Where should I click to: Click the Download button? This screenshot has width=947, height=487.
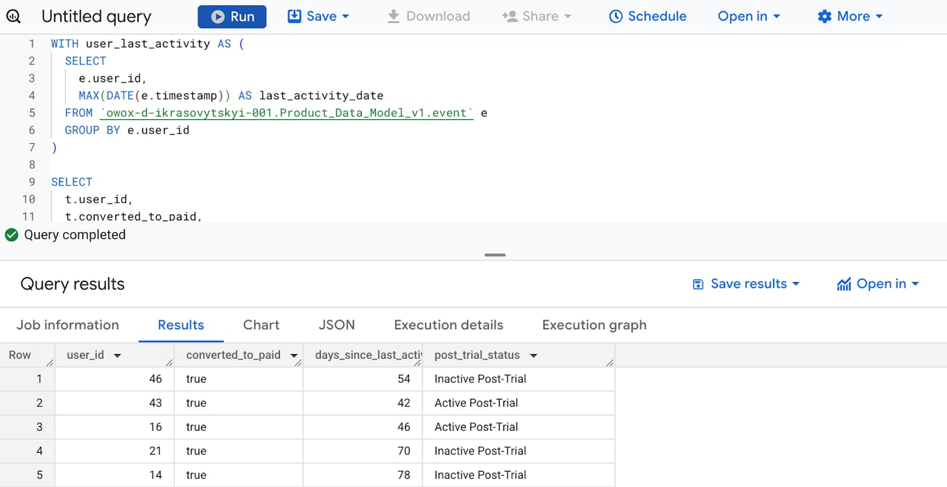click(428, 16)
